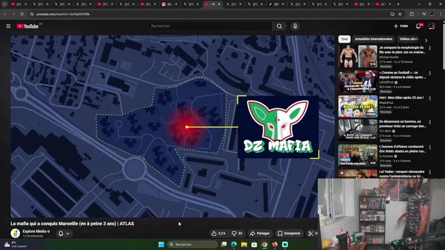The image size is (445, 250).
Task: Open a new browser tab
Action: [x=398, y=4]
